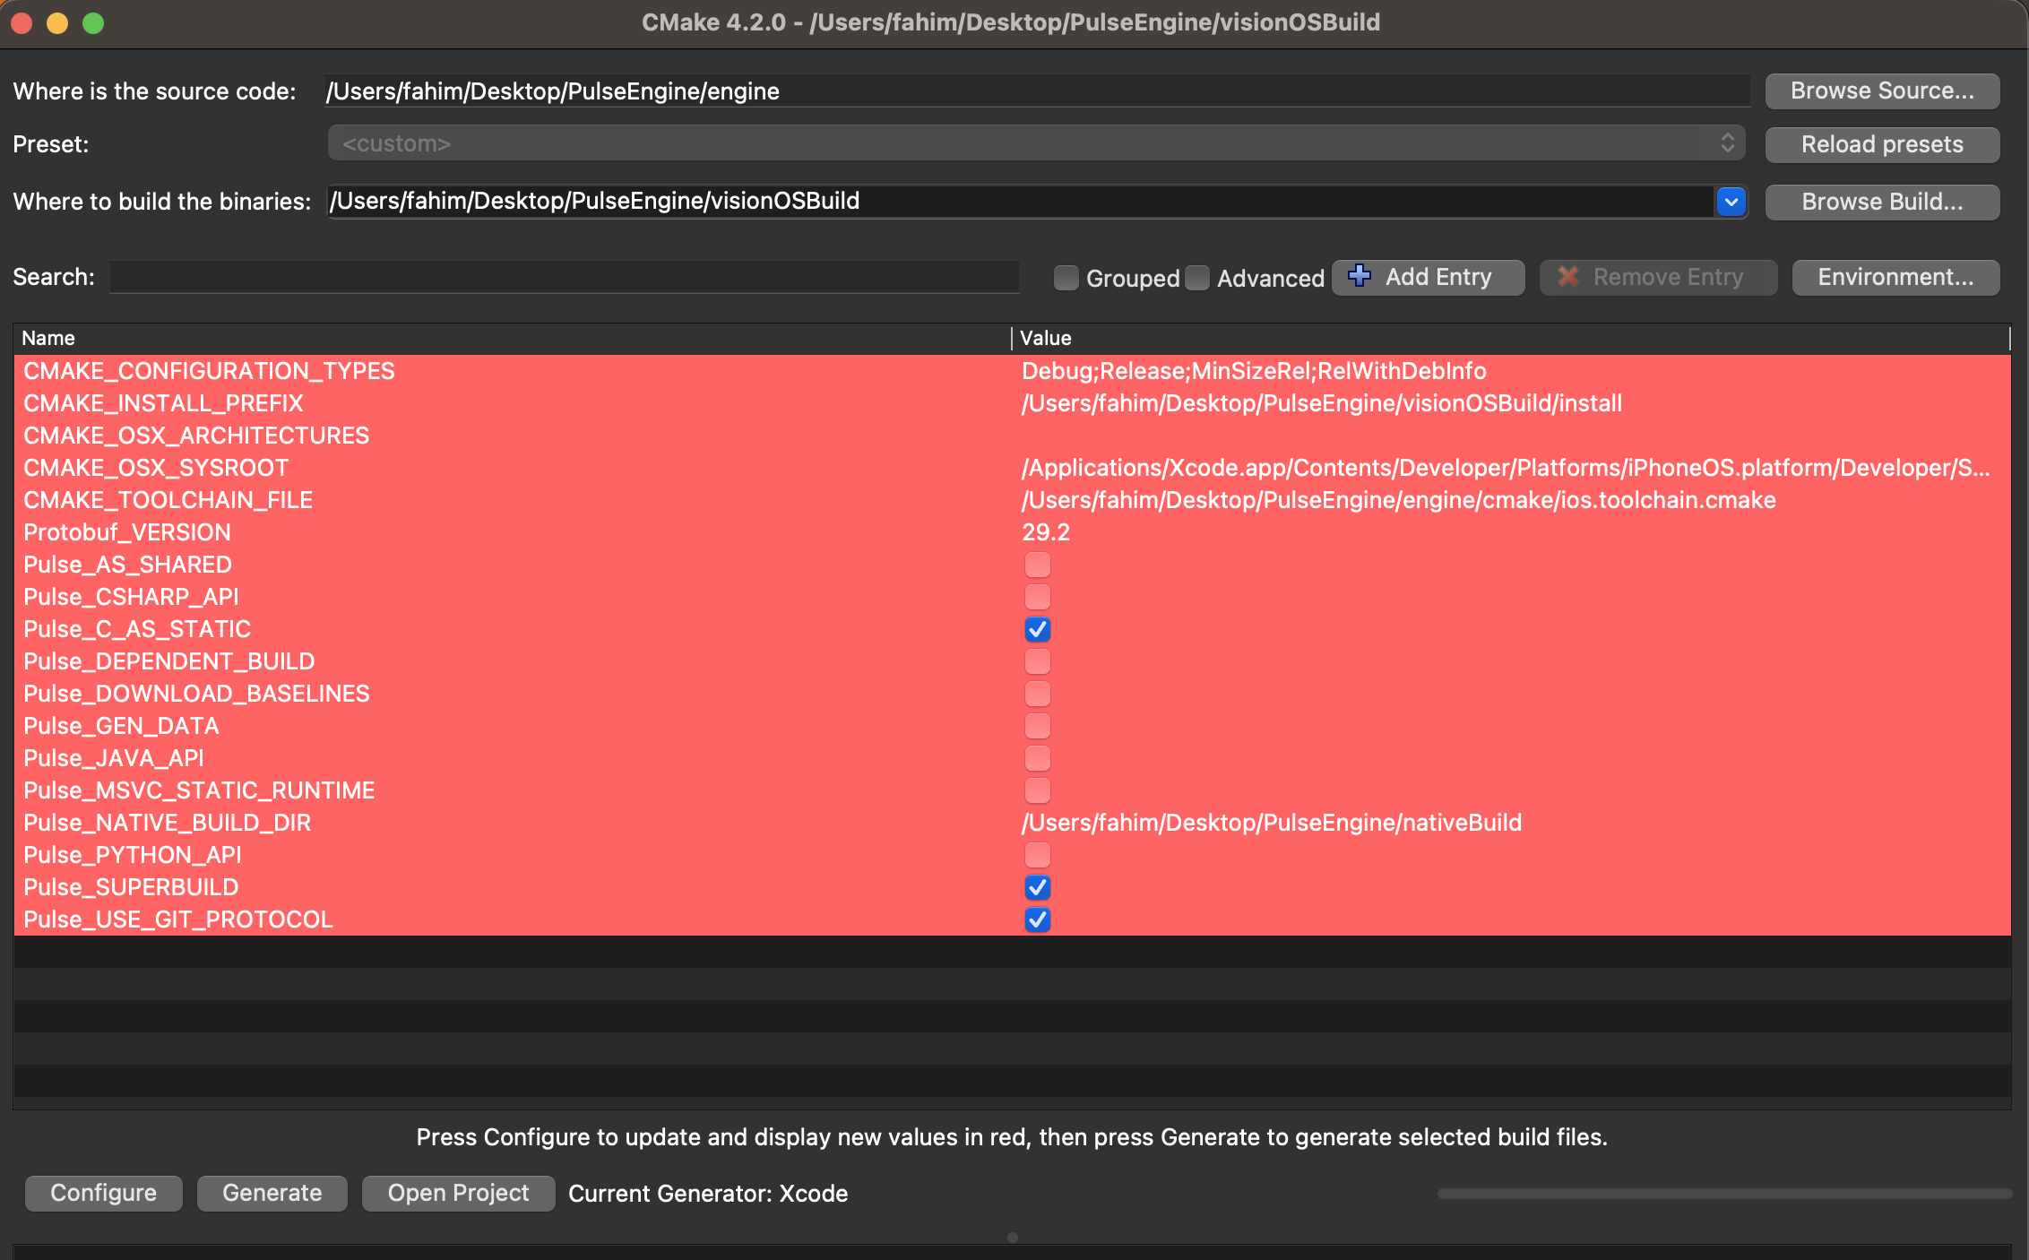Click the yellow minimize window button
The width and height of the screenshot is (2029, 1260).
pyautogui.click(x=57, y=23)
